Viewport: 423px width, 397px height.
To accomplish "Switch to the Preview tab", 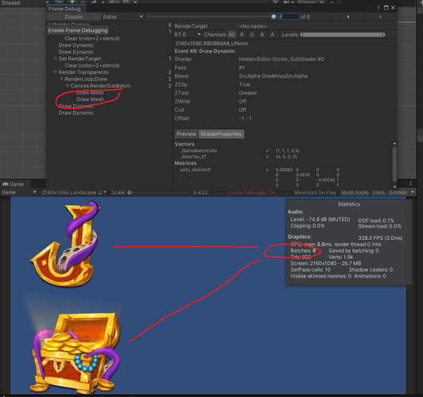I will (186, 134).
